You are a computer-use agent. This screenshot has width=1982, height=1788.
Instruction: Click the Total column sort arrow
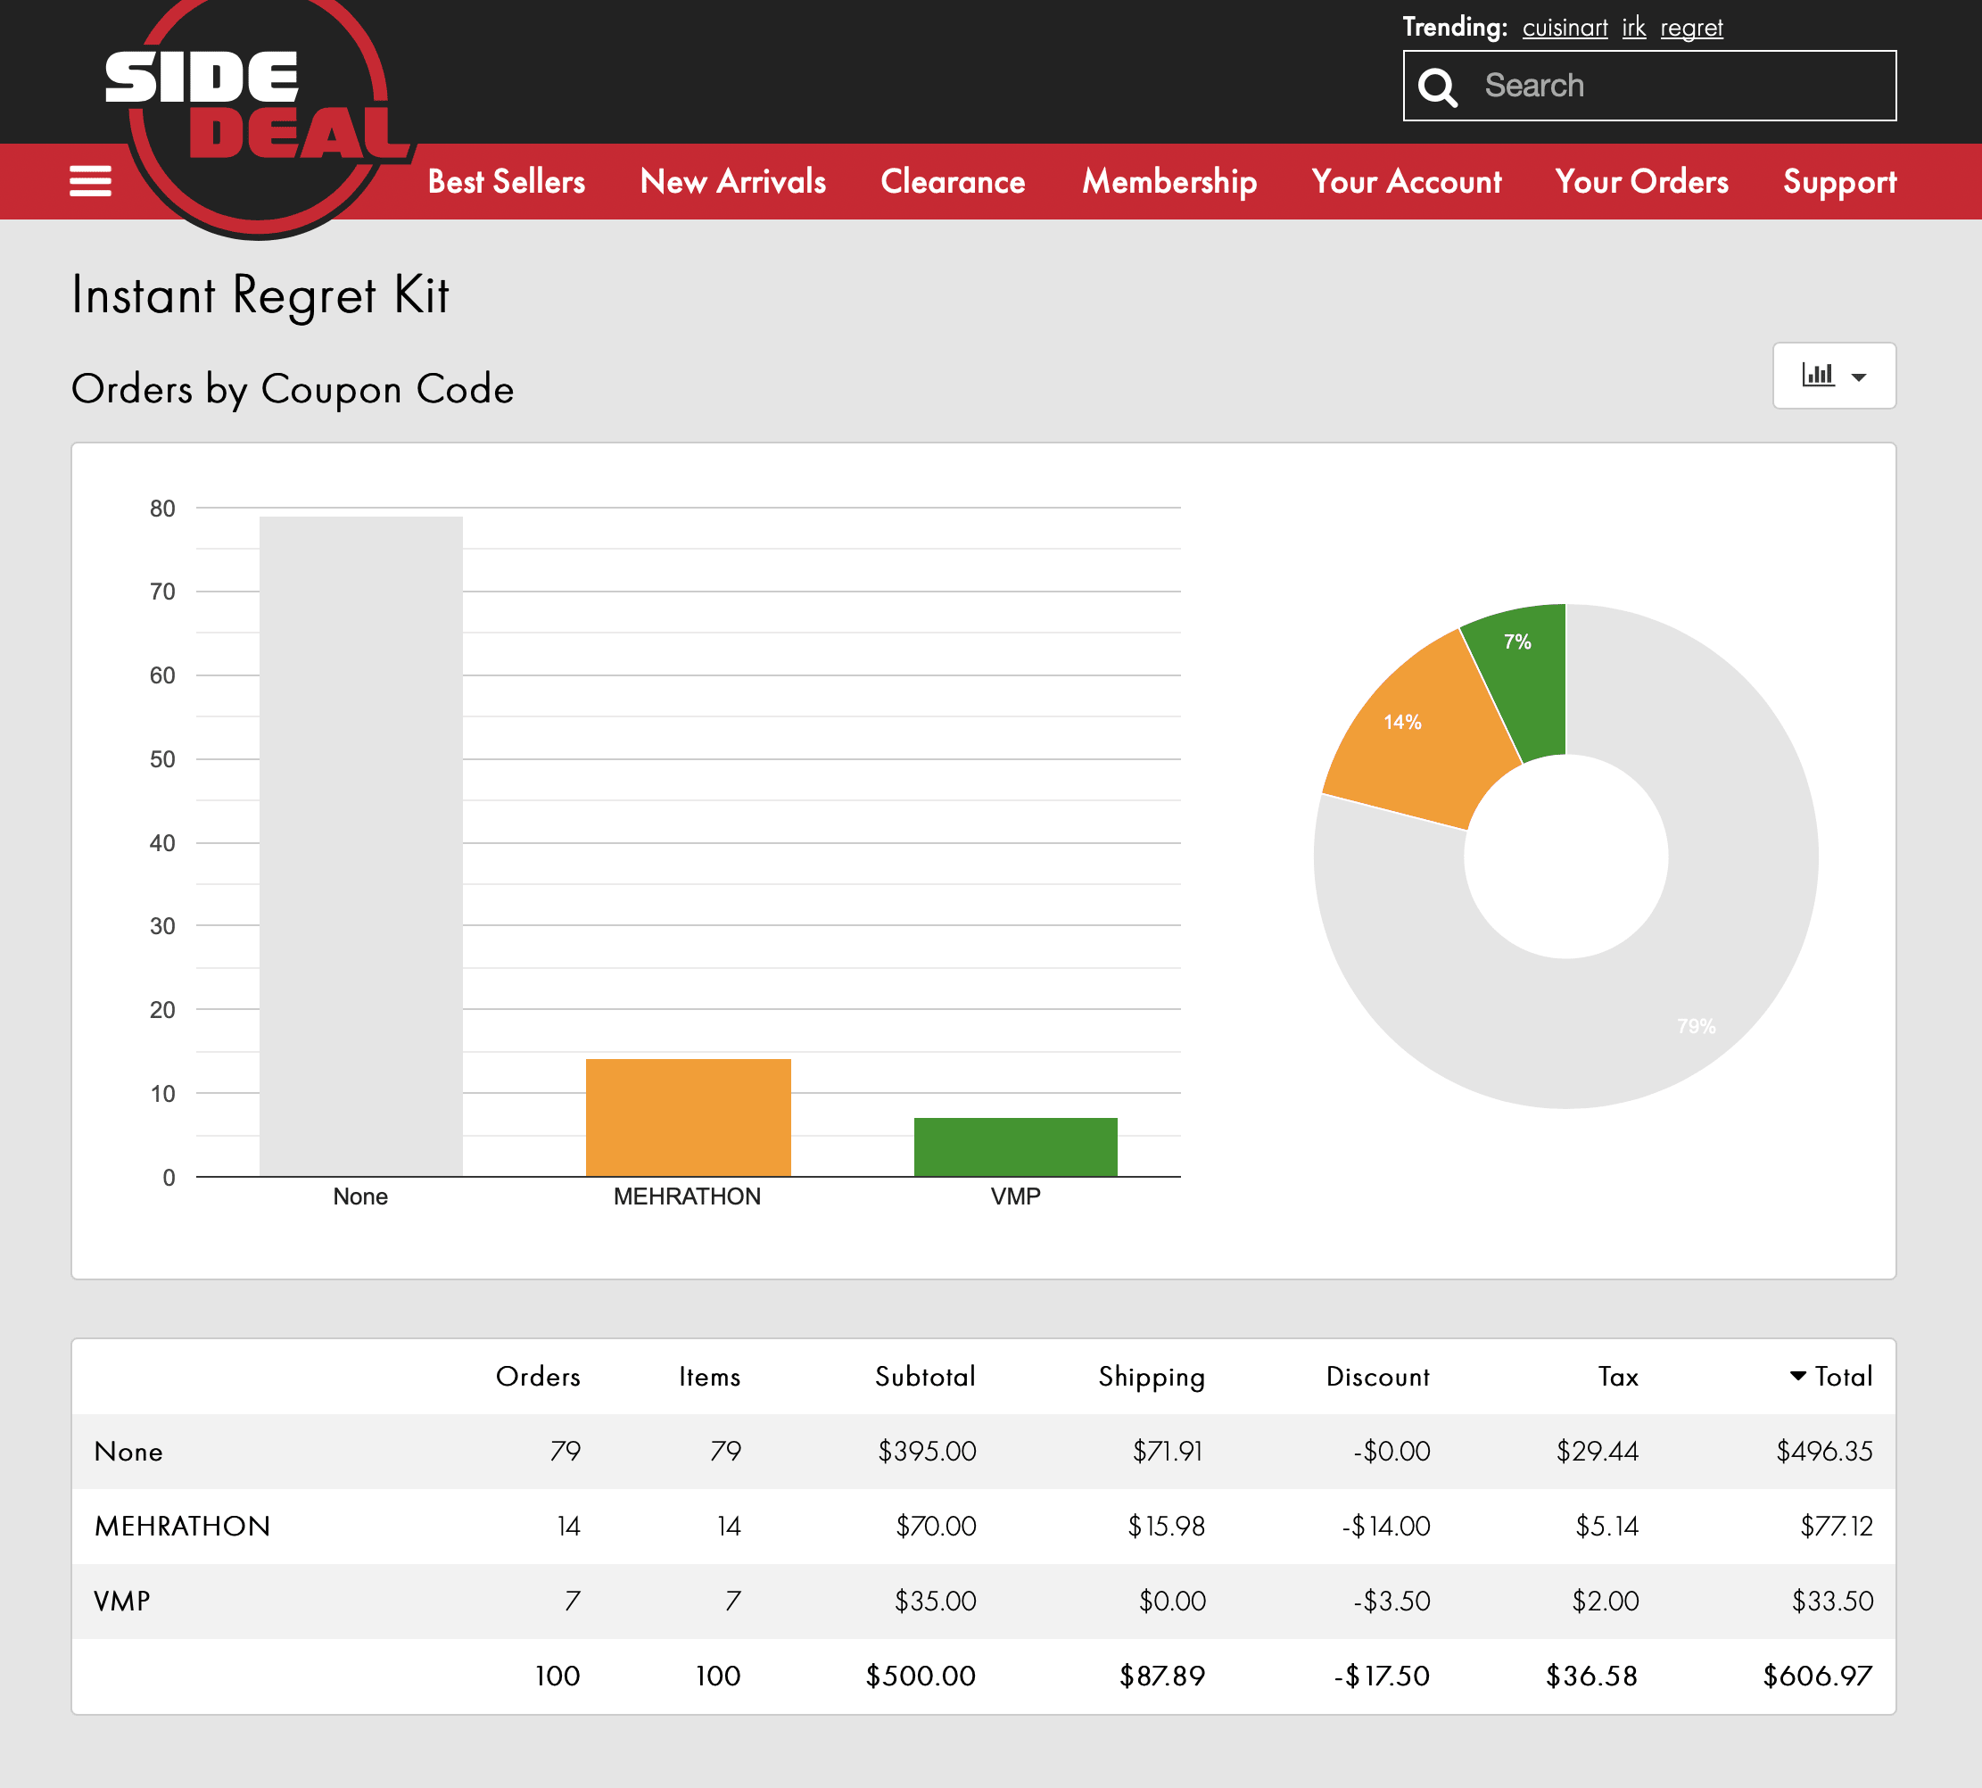click(1797, 1376)
